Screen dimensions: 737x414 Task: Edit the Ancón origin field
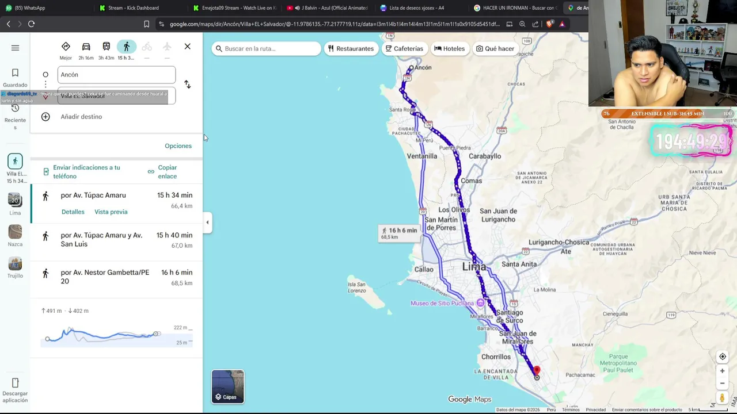(116, 75)
